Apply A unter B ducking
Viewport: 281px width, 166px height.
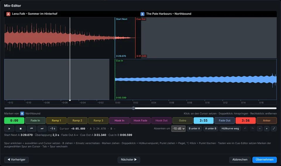(x=210, y=129)
